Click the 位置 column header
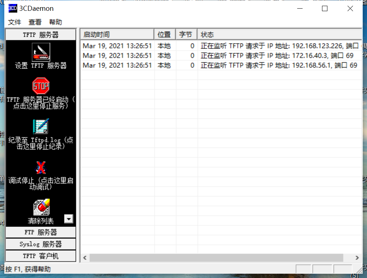Screen dimensions: 367x278 tap(165, 35)
